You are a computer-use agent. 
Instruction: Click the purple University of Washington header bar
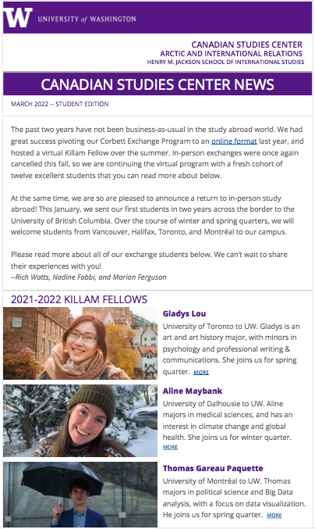(x=157, y=17)
